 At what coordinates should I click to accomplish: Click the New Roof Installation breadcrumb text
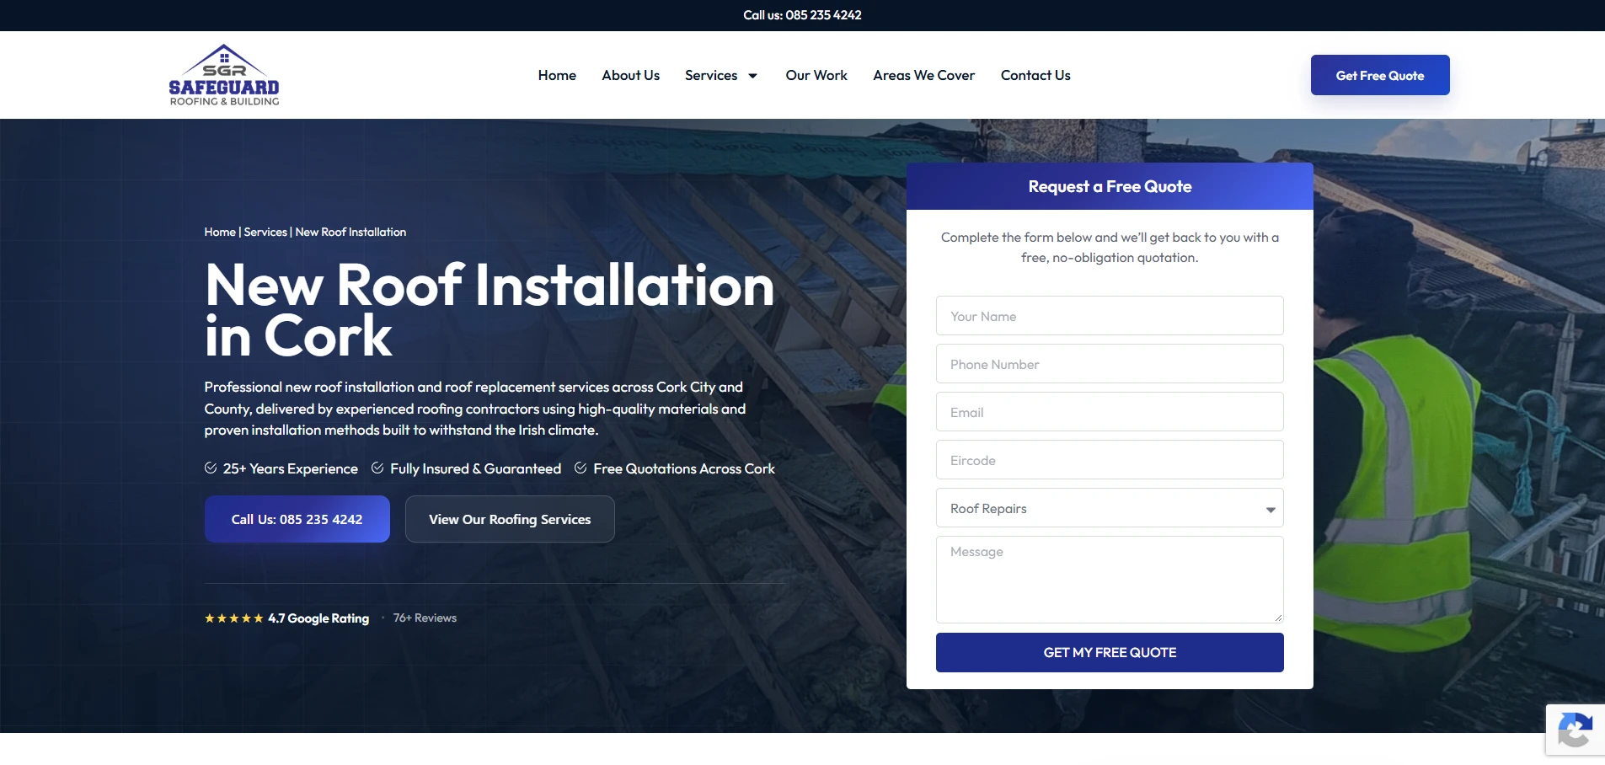pos(350,232)
